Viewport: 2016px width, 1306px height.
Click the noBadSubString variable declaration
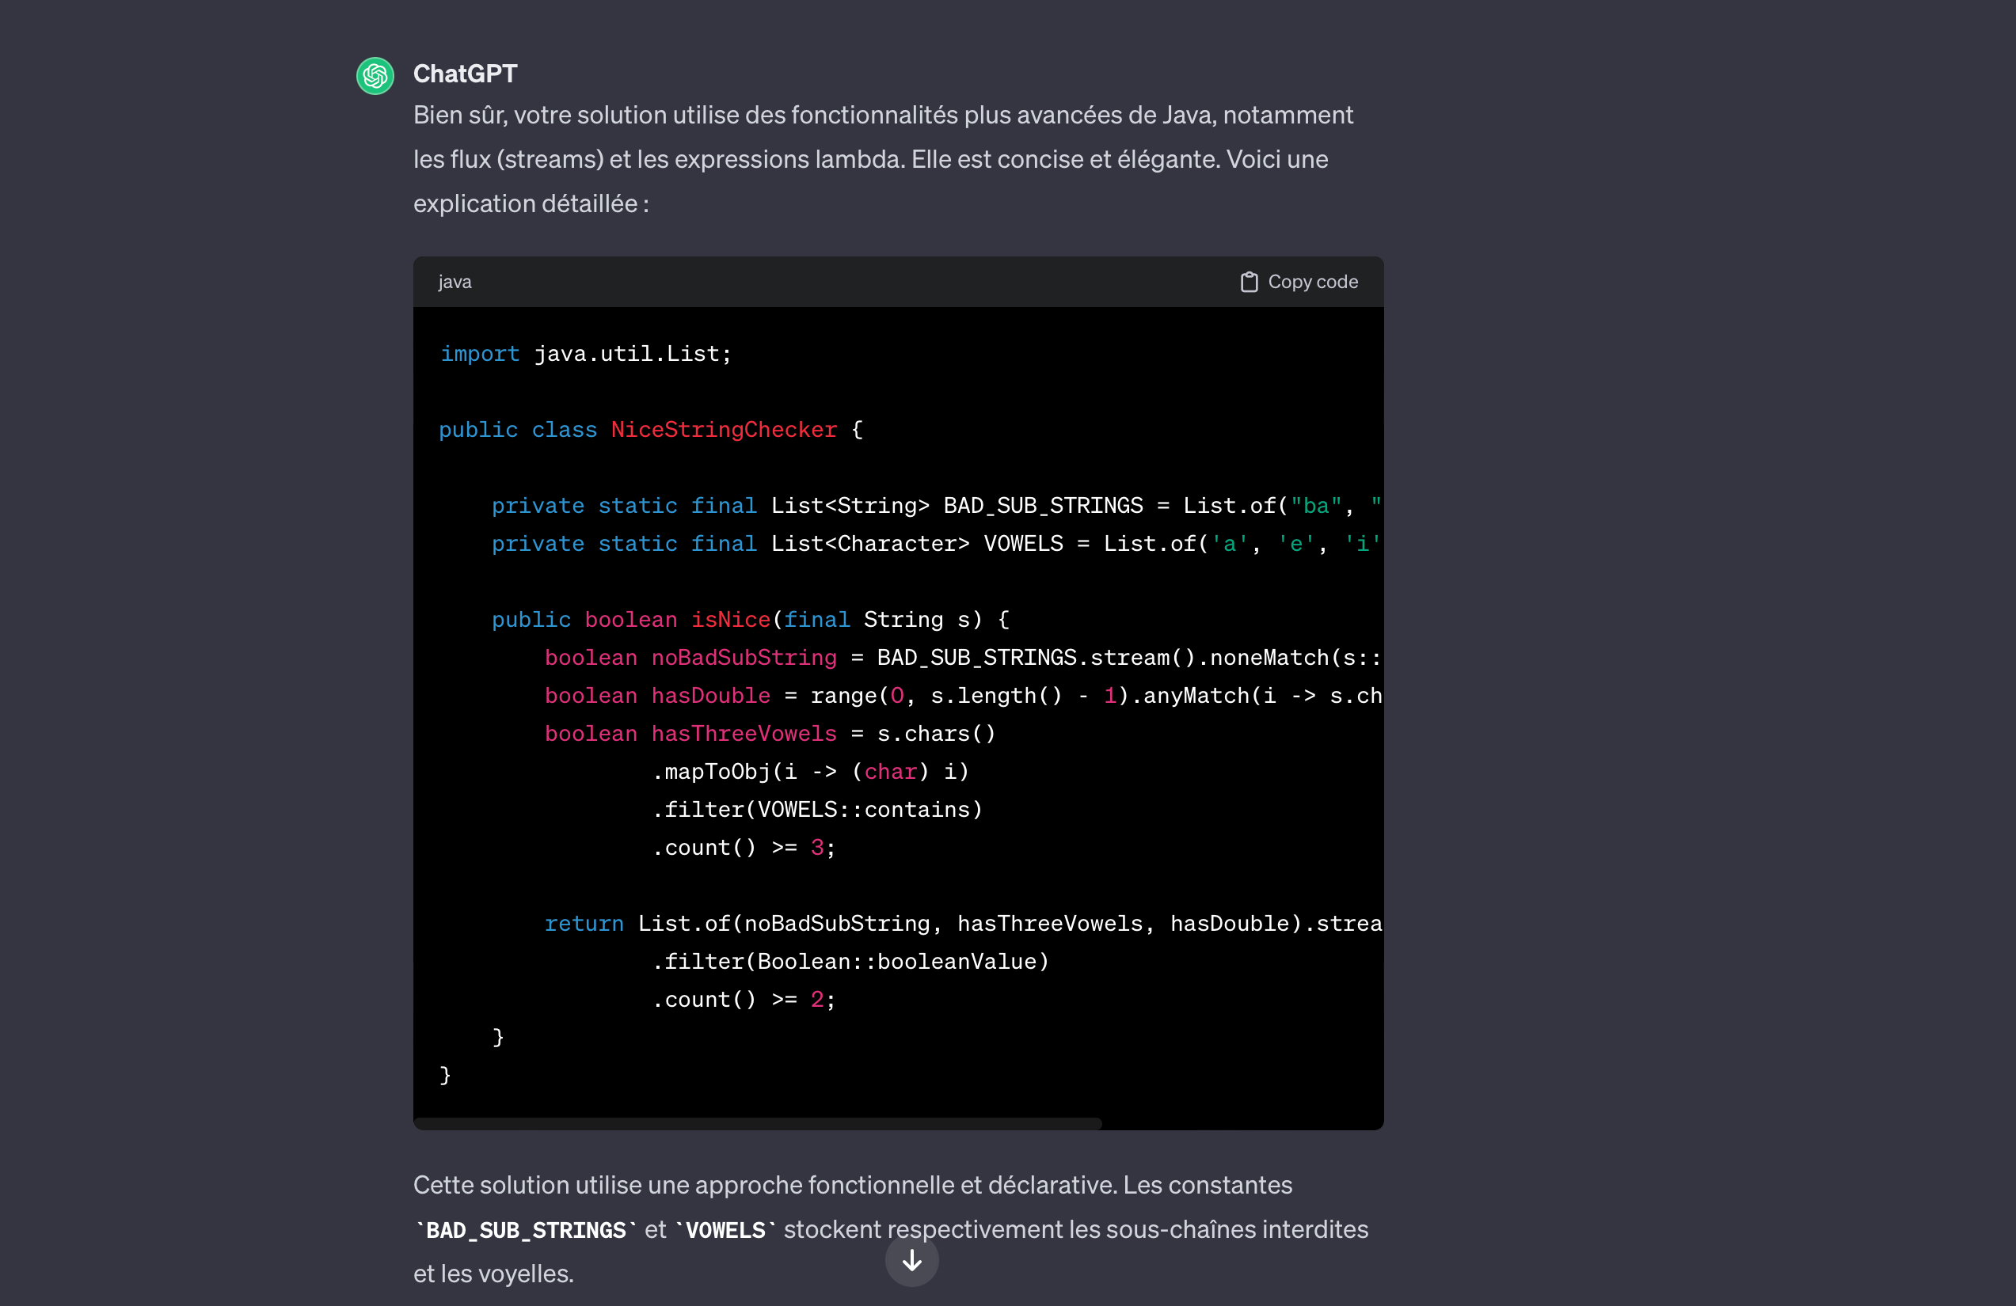coord(743,658)
